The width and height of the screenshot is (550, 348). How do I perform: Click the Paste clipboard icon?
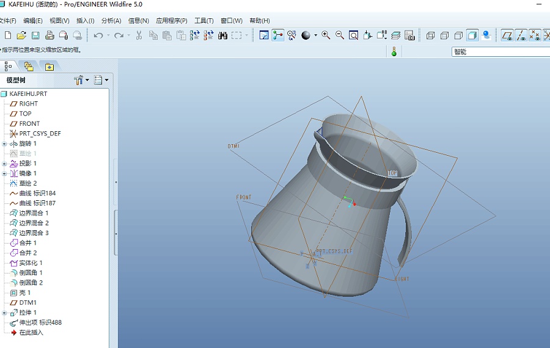(167, 35)
